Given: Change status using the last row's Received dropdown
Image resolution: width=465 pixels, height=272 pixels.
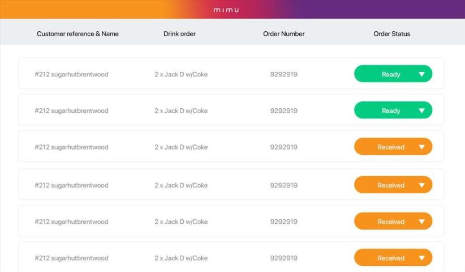Looking at the screenshot, I should (393, 258).
